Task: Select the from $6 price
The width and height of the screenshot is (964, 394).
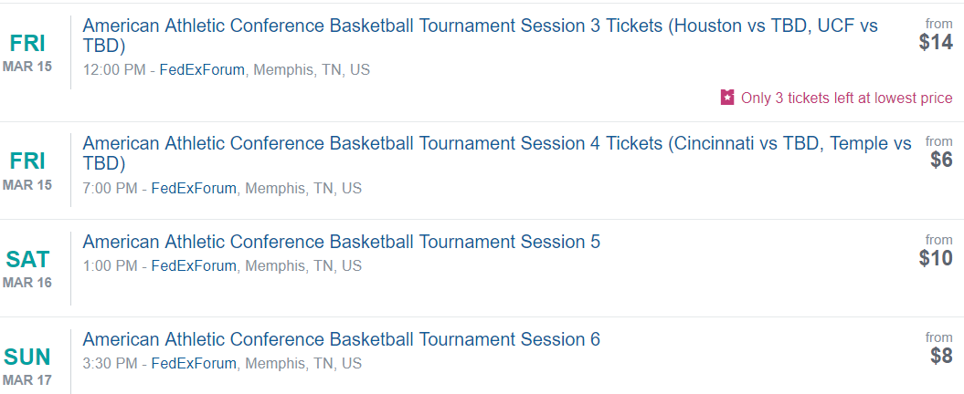Action: pos(938,153)
